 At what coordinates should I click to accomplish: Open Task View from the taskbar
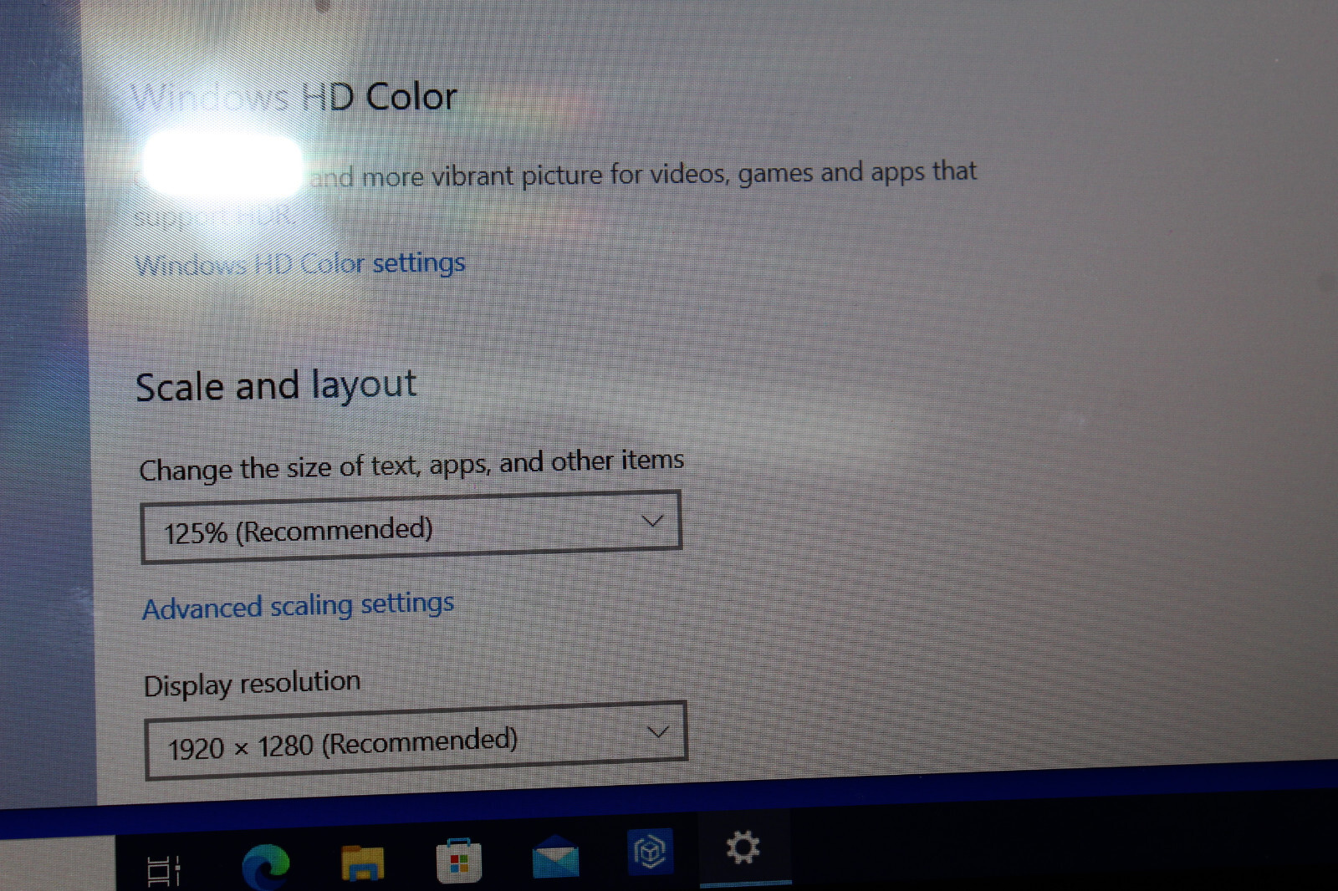(x=164, y=870)
